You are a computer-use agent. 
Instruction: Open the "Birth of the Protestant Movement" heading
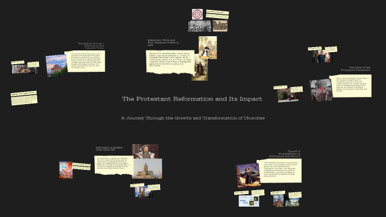[355, 69]
